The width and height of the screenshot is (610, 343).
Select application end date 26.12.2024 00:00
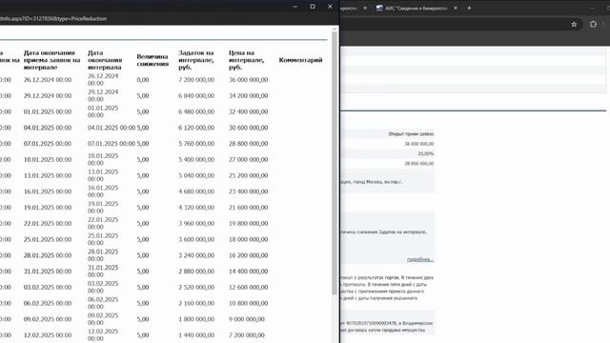48,80
